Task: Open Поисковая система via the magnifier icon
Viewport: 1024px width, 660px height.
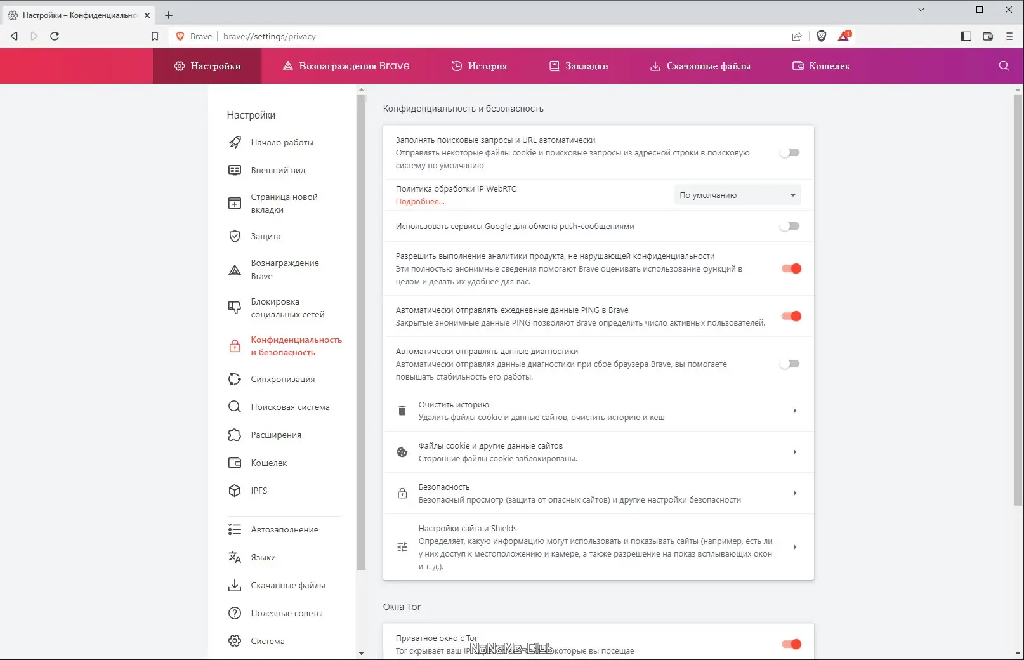Action: 235,407
